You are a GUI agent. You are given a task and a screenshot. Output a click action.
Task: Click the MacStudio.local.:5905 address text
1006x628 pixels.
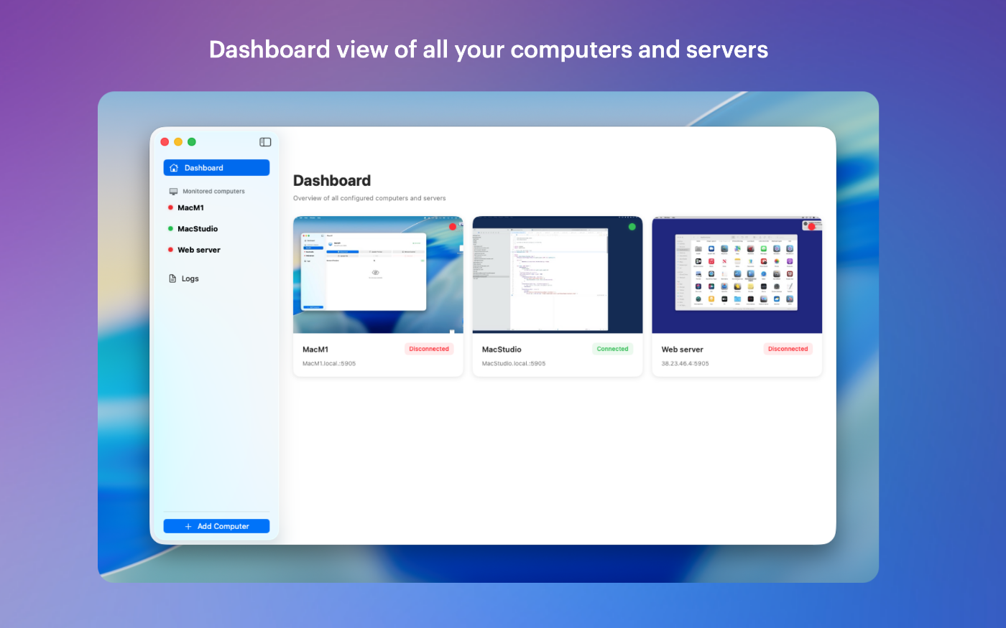coord(514,364)
